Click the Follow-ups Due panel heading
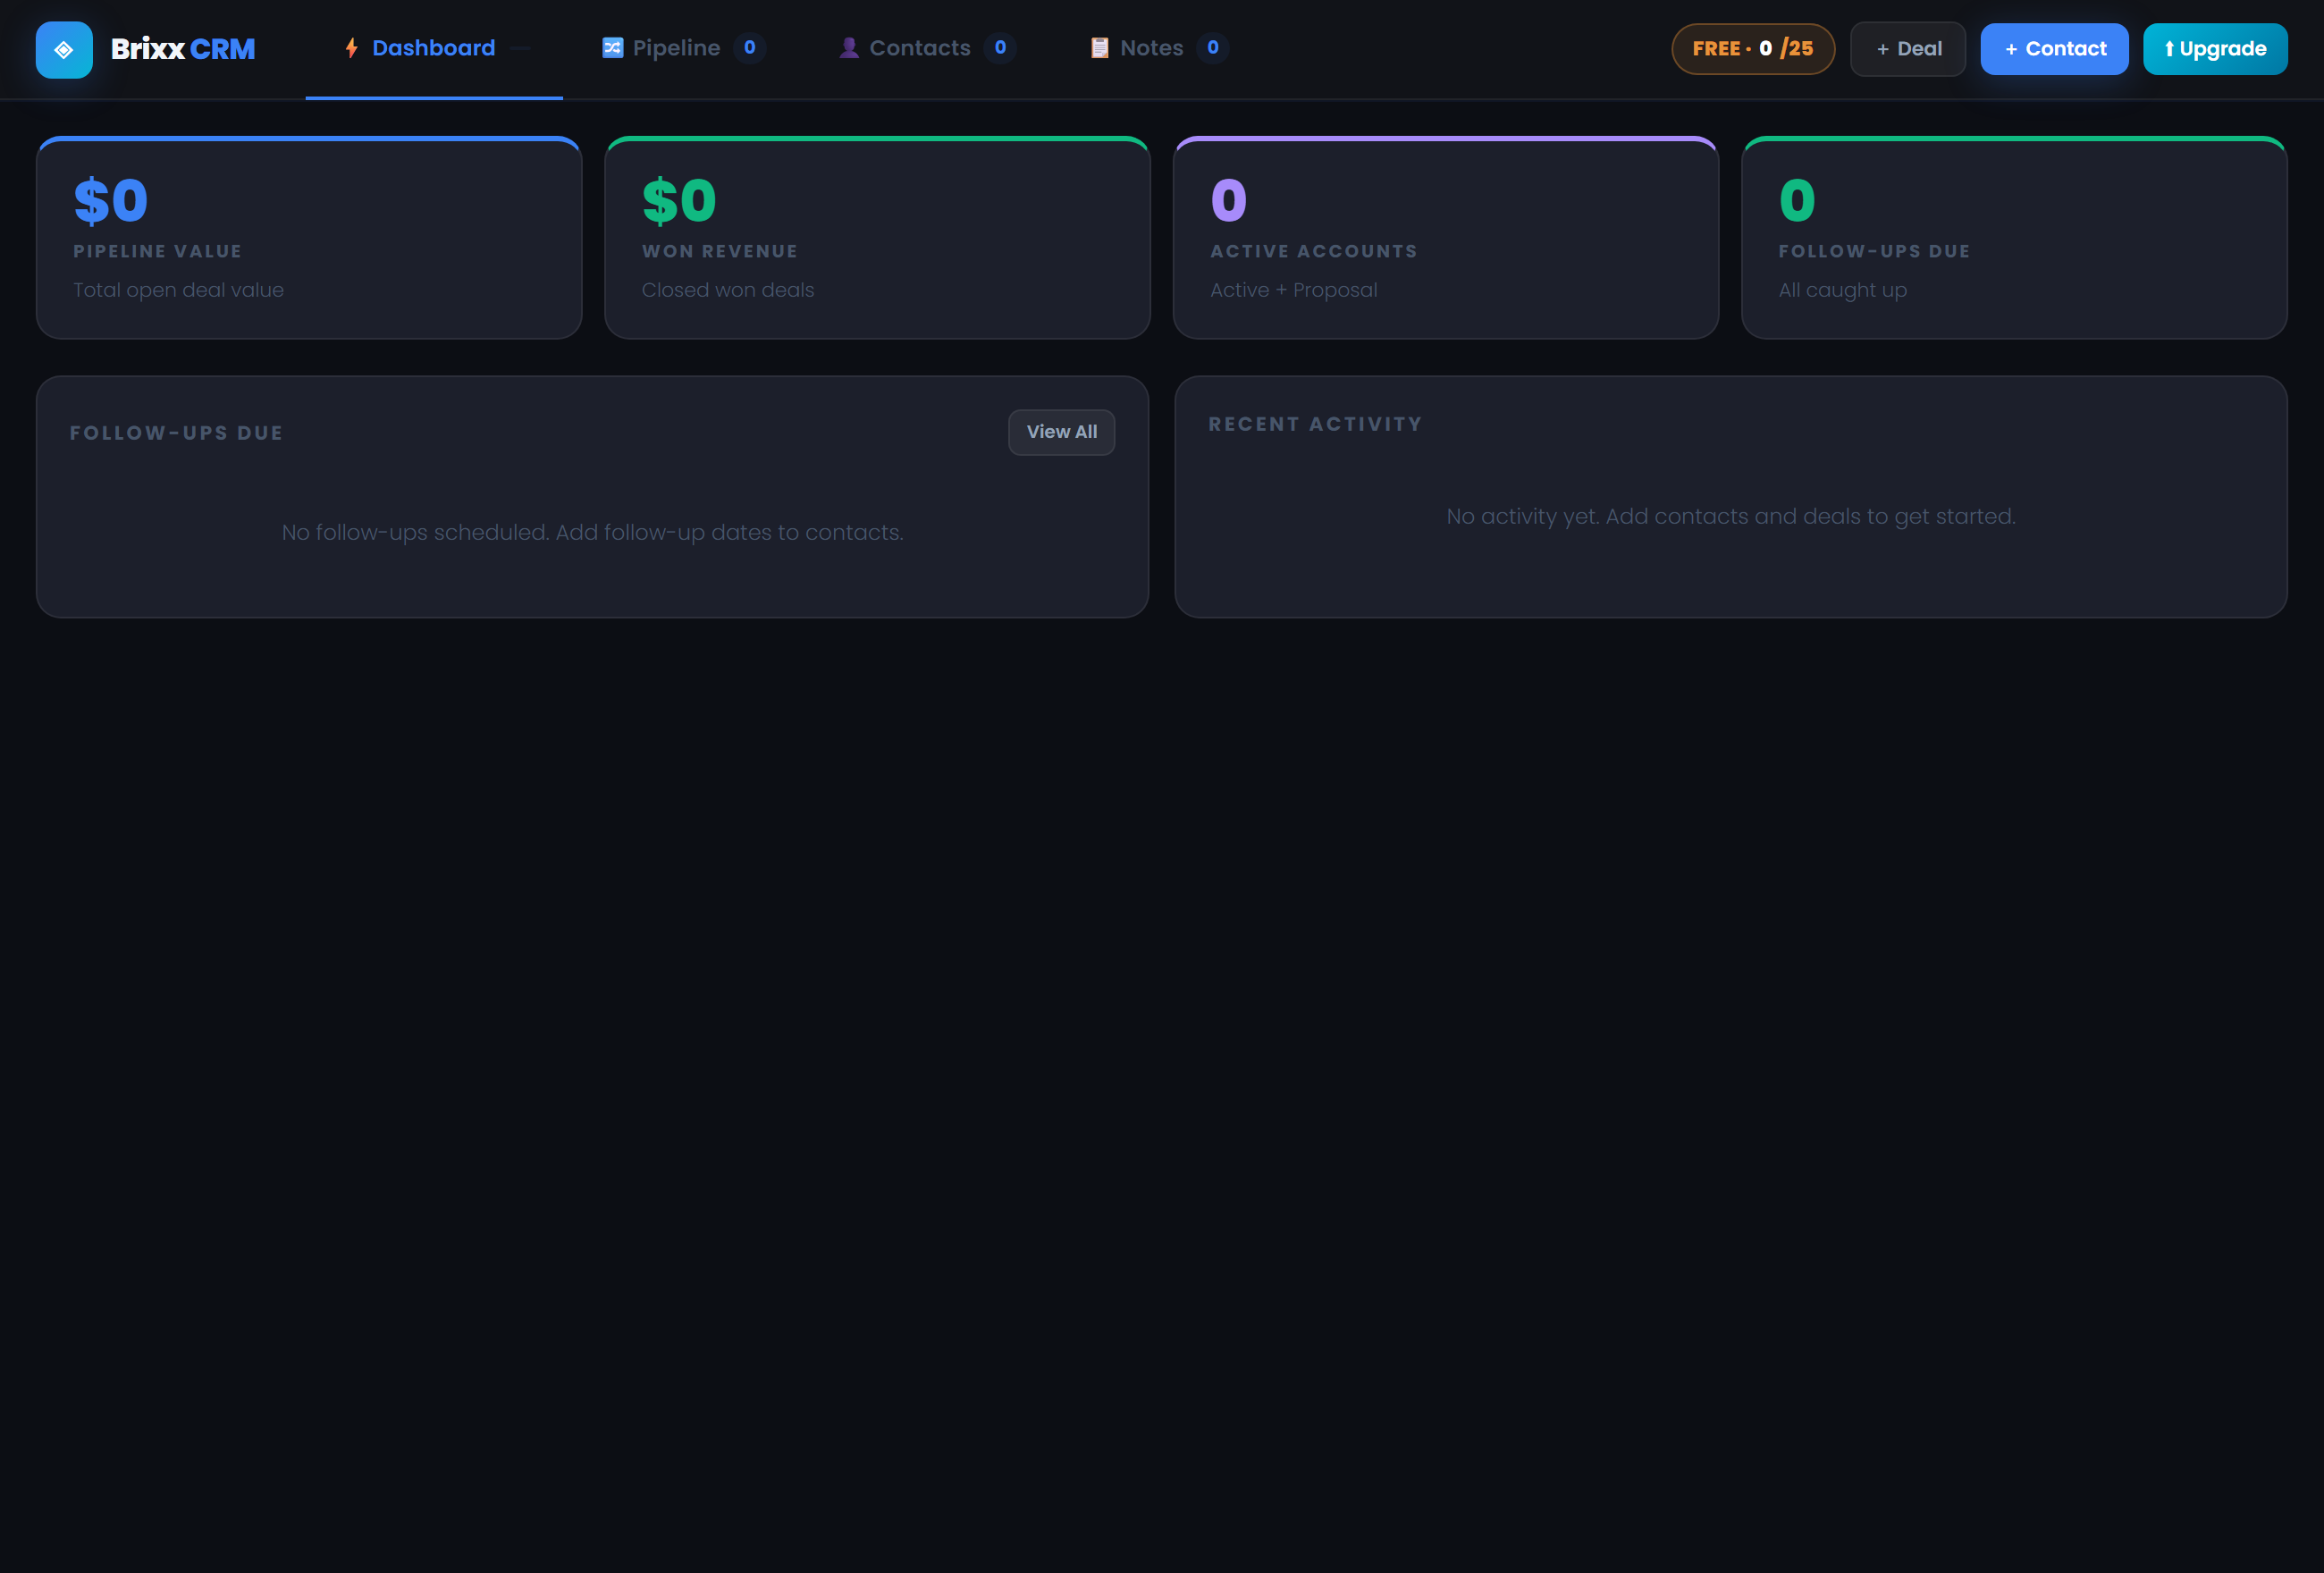This screenshot has height=1573, width=2324. coord(176,433)
